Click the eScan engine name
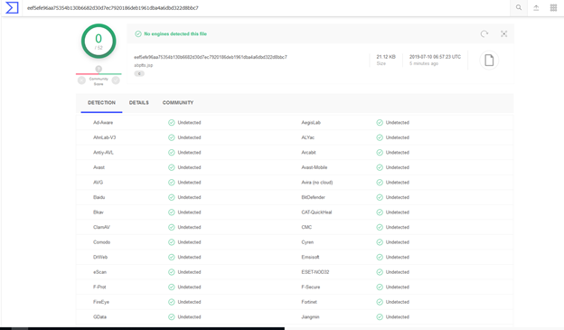 click(99, 272)
